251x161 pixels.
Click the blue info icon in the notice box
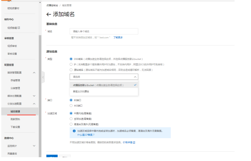point(74,131)
